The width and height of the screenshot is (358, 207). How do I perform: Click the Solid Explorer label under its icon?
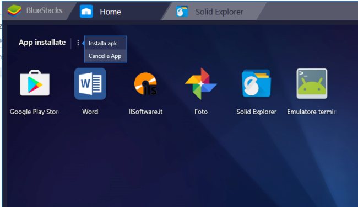257,112
